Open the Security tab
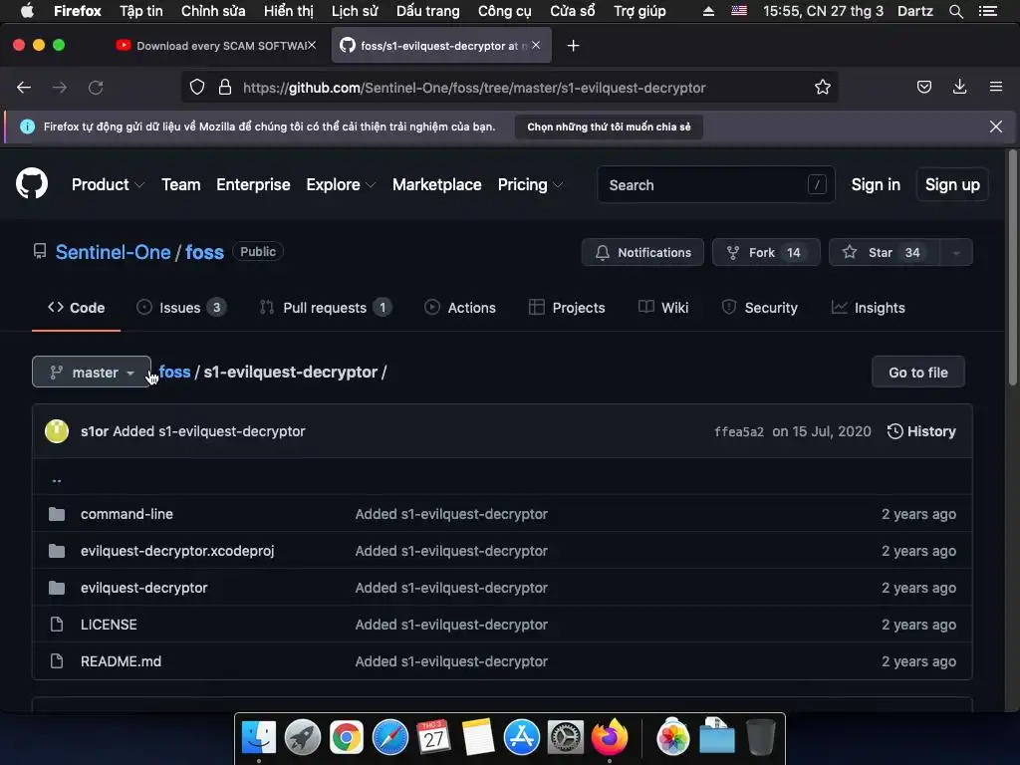 (759, 308)
